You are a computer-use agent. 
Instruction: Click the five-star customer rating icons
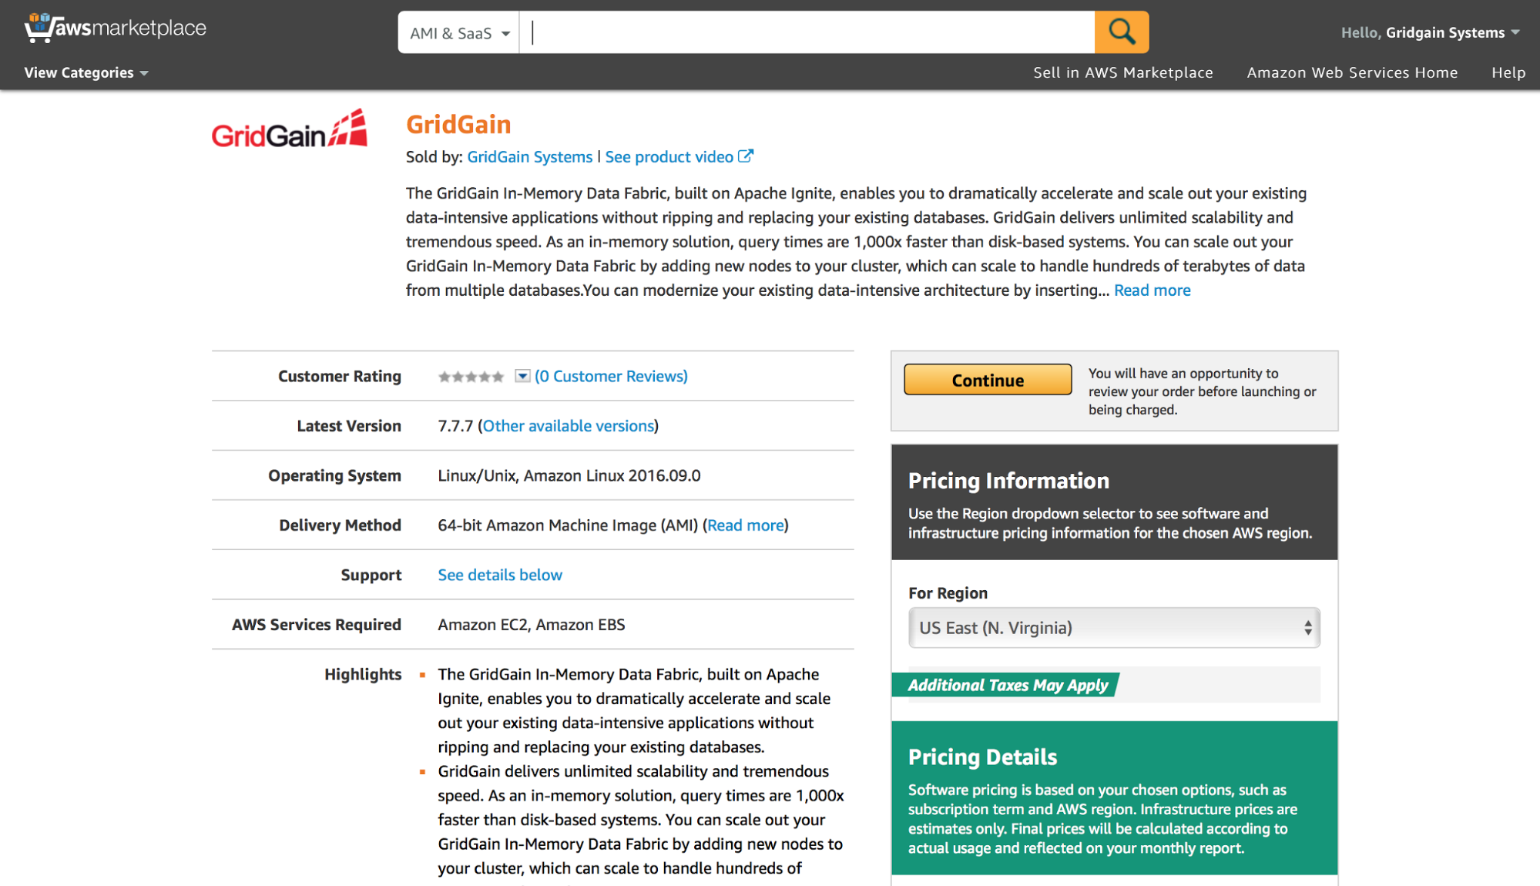(471, 377)
